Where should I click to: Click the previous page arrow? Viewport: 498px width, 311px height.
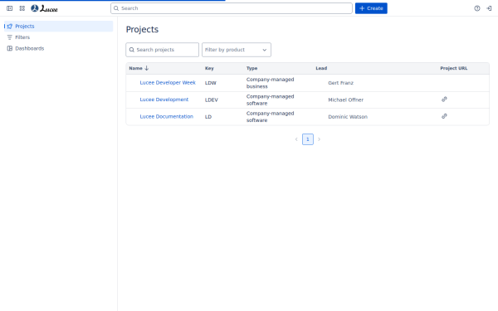click(296, 139)
